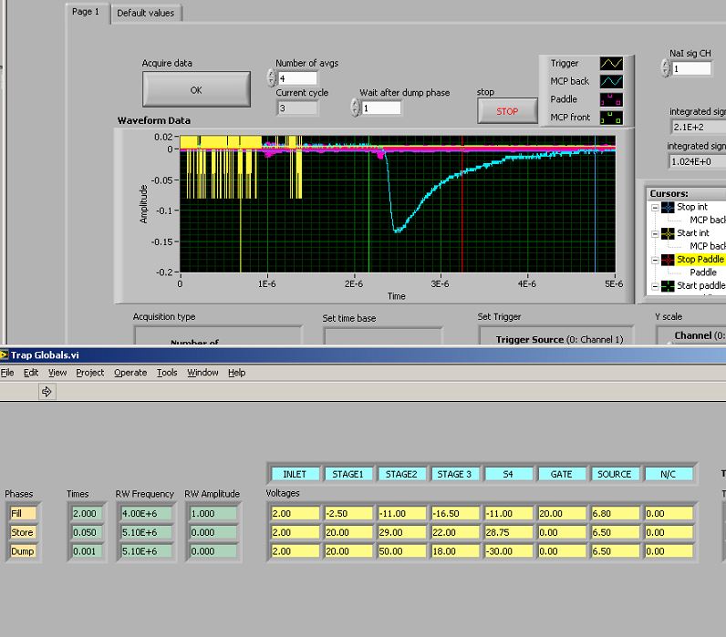The height and width of the screenshot is (637, 726).
Task: Click the Paddle plot legend icon
Action: click(x=610, y=99)
